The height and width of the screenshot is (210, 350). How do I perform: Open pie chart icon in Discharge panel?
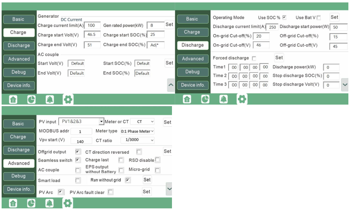(205, 99)
